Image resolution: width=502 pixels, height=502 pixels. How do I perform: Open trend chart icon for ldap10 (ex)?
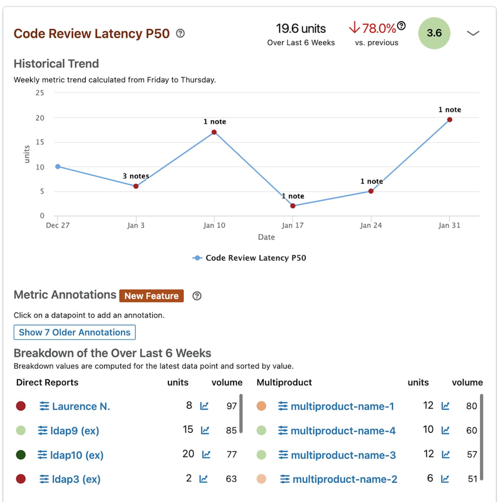[206, 455]
